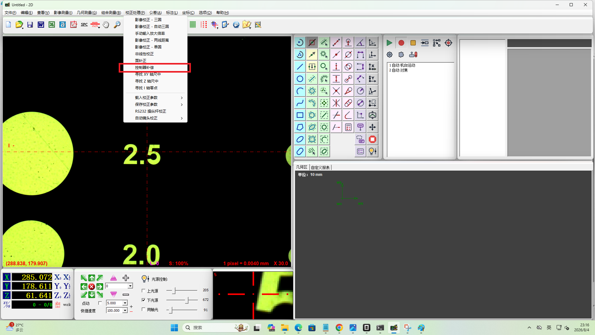Select the rectangle measurement tool
The image size is (595, 335).
300,115
